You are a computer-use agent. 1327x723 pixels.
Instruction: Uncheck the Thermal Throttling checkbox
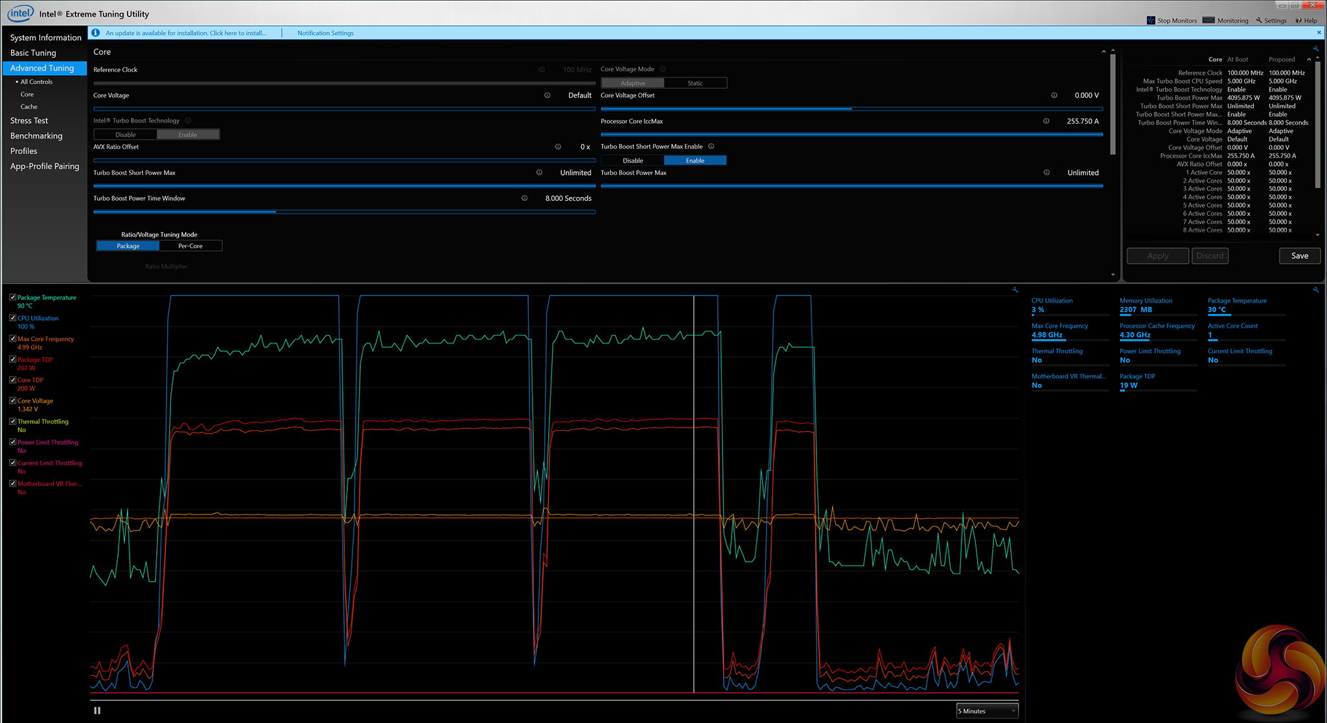tap(13, 422)
